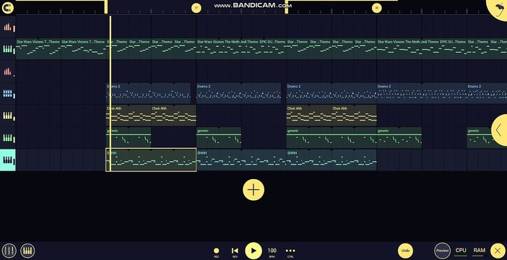Start playback with the Play button
507x260 pixels.
coord(253,251)
